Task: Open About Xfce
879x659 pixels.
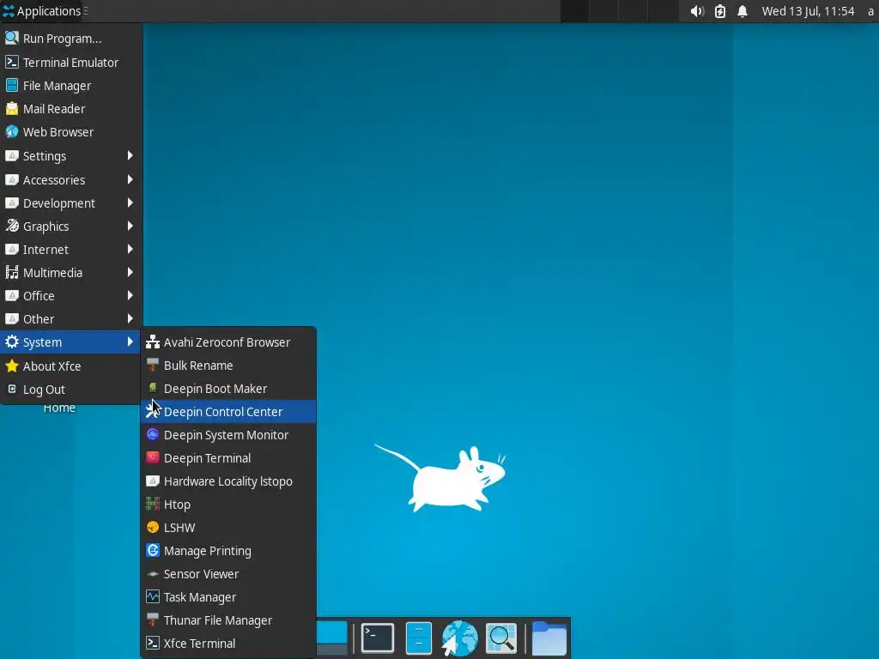Action: (x=70, y=366)
